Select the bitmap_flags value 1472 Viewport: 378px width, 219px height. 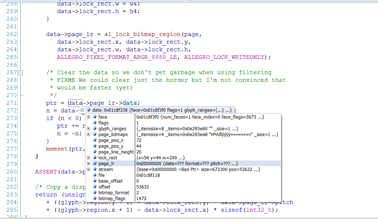point(141,199)
